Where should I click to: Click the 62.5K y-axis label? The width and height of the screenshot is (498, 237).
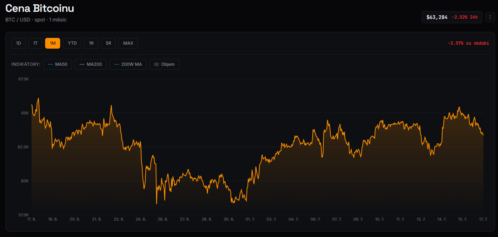coord(23,147)
